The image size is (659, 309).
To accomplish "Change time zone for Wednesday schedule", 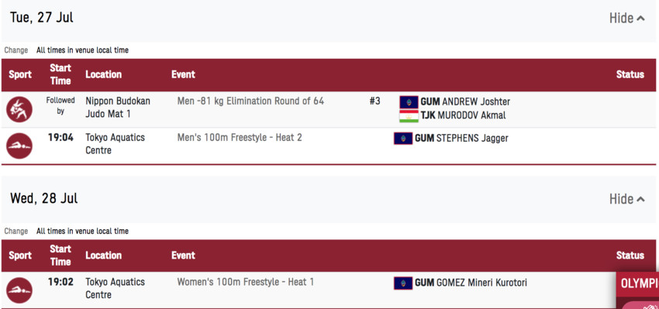I will point(16,232).
